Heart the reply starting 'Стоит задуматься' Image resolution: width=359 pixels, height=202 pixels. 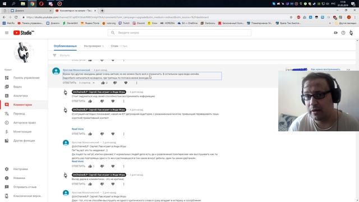pos(113,101)
